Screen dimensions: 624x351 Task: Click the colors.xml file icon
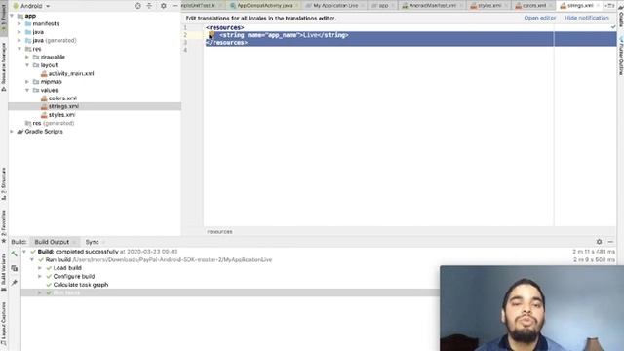pyautogui.click(x=44, y=98)
